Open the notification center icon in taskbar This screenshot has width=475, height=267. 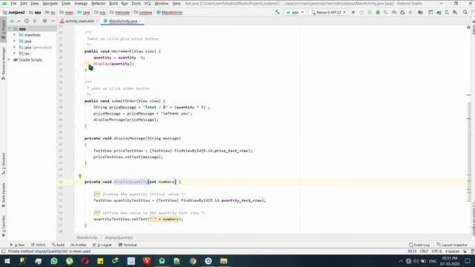[x=468, y=261]
